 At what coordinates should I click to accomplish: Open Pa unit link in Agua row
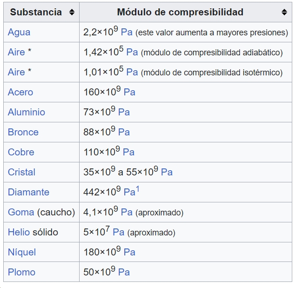[x=127, y=32]
